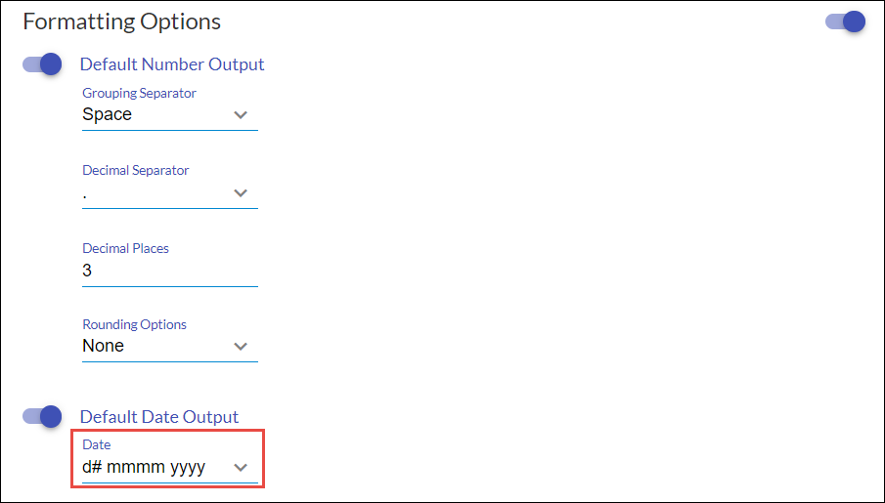
Task: Disable the Default Number Output switch
Action: point(43,64)
